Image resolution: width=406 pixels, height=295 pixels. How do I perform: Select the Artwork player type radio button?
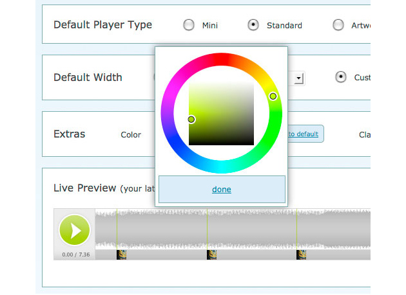[338, 25]
